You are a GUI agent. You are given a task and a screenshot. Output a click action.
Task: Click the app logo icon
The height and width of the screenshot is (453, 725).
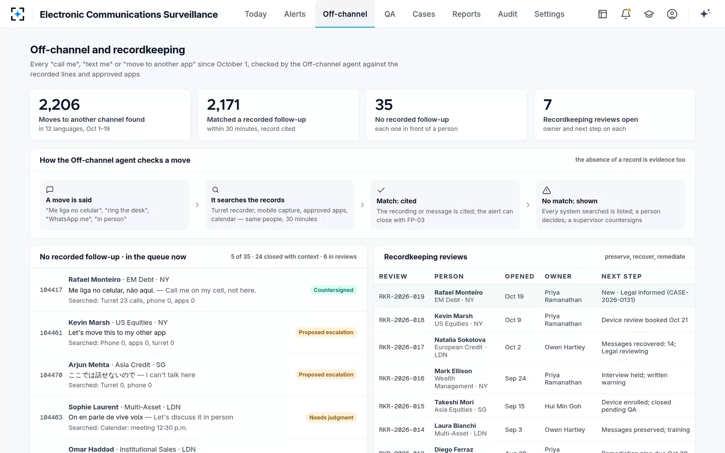(x=18, y=14)
